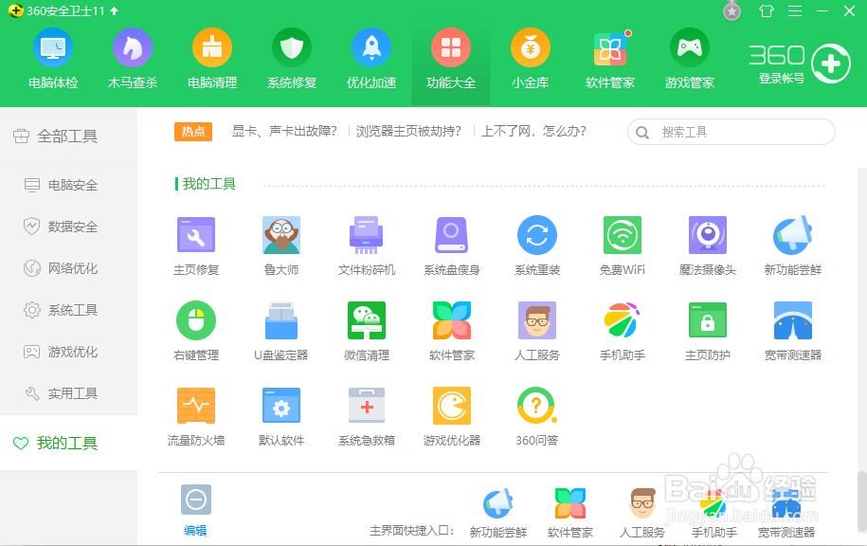Screen dimensions: 867x546
Task: Launch the 鲁大师 tool
Action: pos(281,246)
